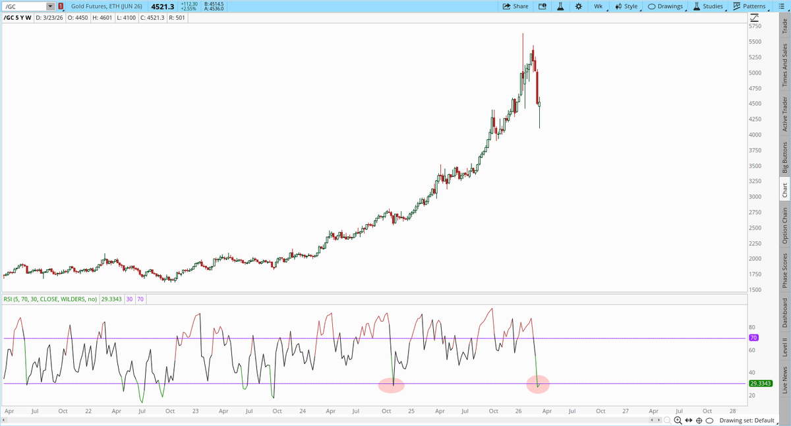The height and width of the screenshot is (426, 791).
Task: Click the RSI current value 29.3343 in label
Action: pyautogui.click(x=111, y=299)
